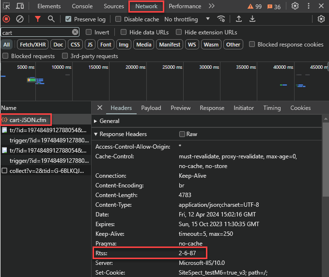Show more DevTools tabs chevron
Screen dimensions: 329x277
211,6
